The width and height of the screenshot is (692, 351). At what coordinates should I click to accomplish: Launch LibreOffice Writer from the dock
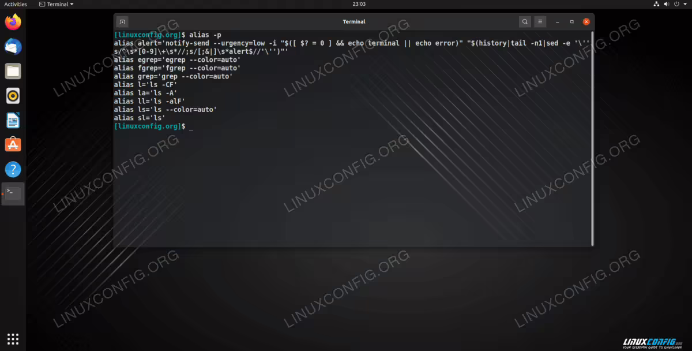pos(13,121)
